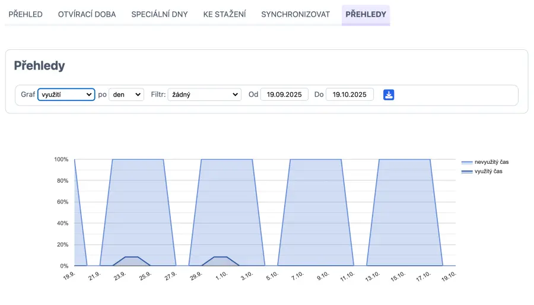Open the PŘEHLED tab
This screenshot has height=305, width=534.
click(x=26, y=14)
